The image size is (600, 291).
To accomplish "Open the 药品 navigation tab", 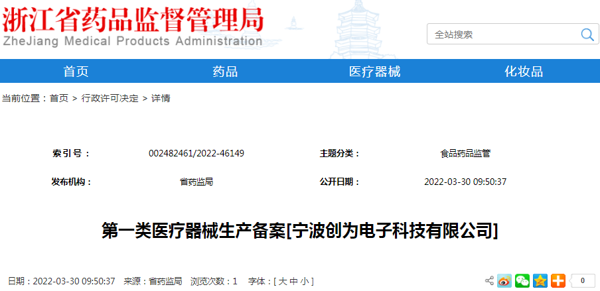I will coord(225,72).
